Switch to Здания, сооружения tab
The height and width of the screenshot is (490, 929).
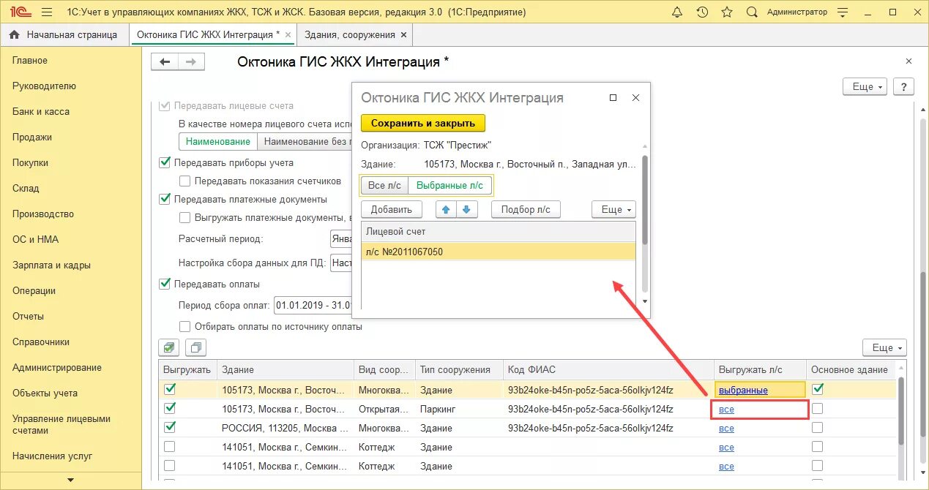[x=351, y=34]
